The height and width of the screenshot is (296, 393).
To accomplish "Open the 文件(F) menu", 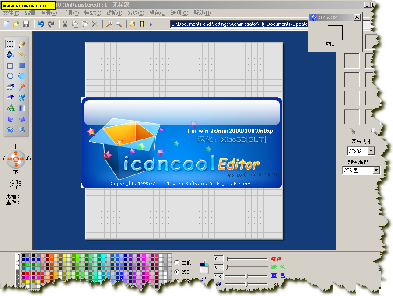I will pyautogui.click(x=11, y=13).
